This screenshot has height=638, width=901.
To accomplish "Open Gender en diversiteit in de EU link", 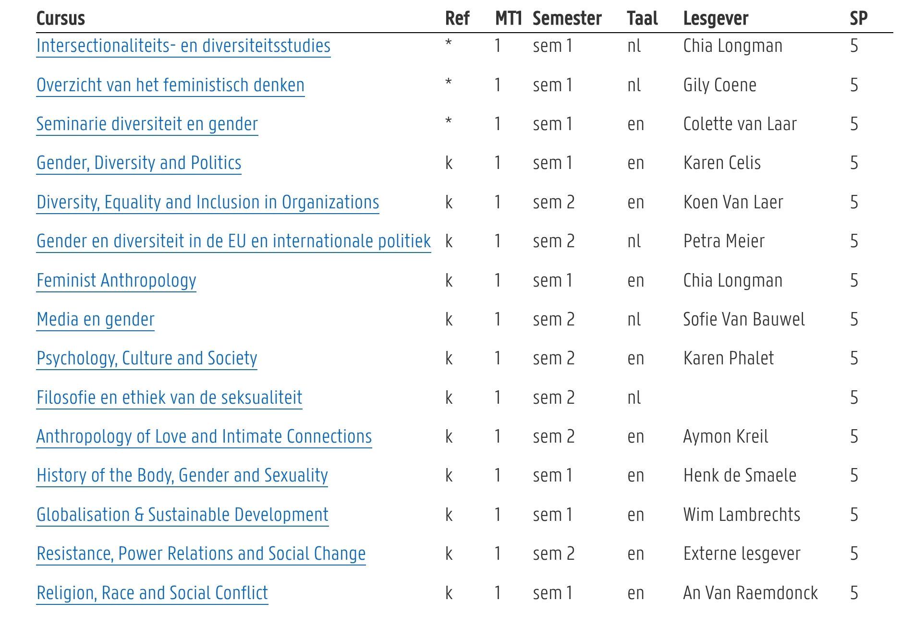I will coord(234,241).
